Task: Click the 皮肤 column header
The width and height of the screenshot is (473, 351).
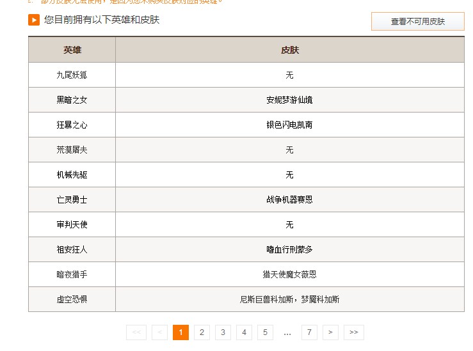Action: pyautogui.click(x=290, y=50)
